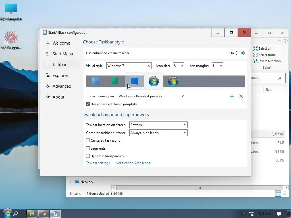Image resolution: width=291 pixels, height=218 pixels.
Task: Select the file row sized 13 KB
Action: 268,143
